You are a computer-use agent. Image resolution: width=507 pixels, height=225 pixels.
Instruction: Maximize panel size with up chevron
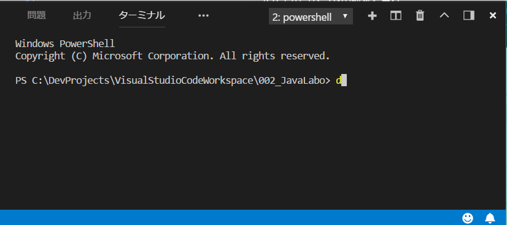(444, 15)
